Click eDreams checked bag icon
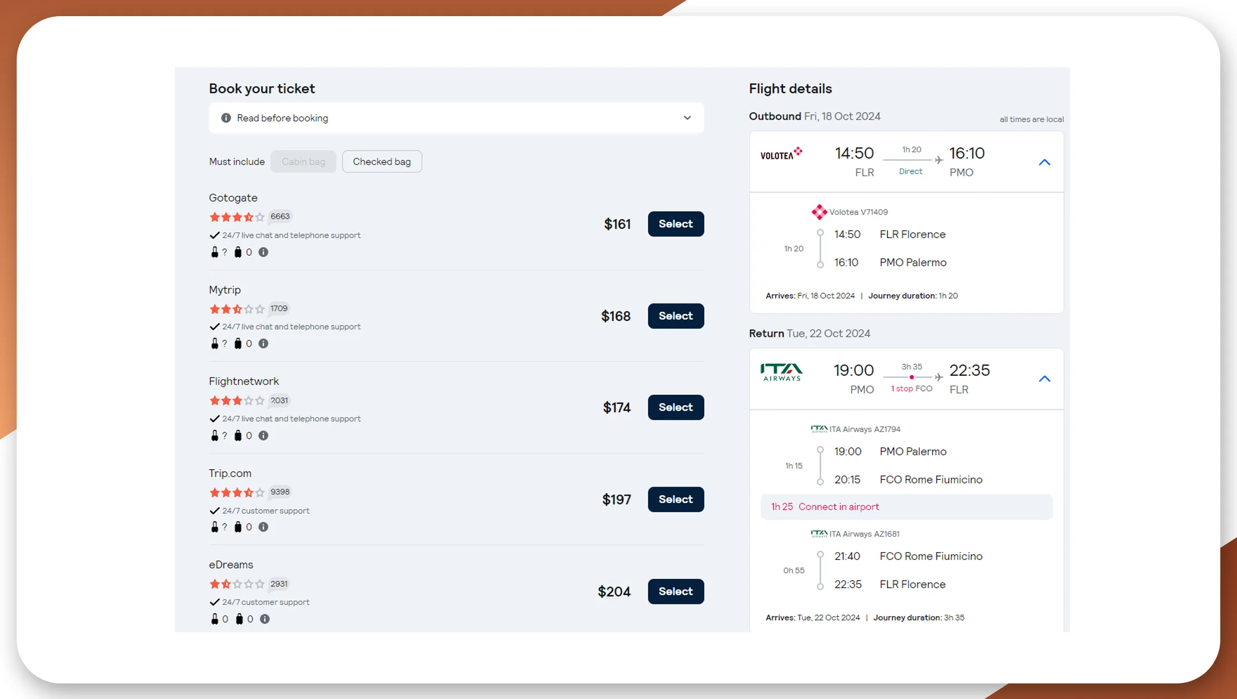 239,619
